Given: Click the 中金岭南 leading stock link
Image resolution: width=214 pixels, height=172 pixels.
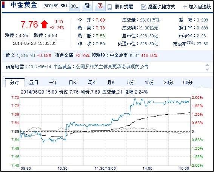Looking at the screenshot, I should (119, 55).
